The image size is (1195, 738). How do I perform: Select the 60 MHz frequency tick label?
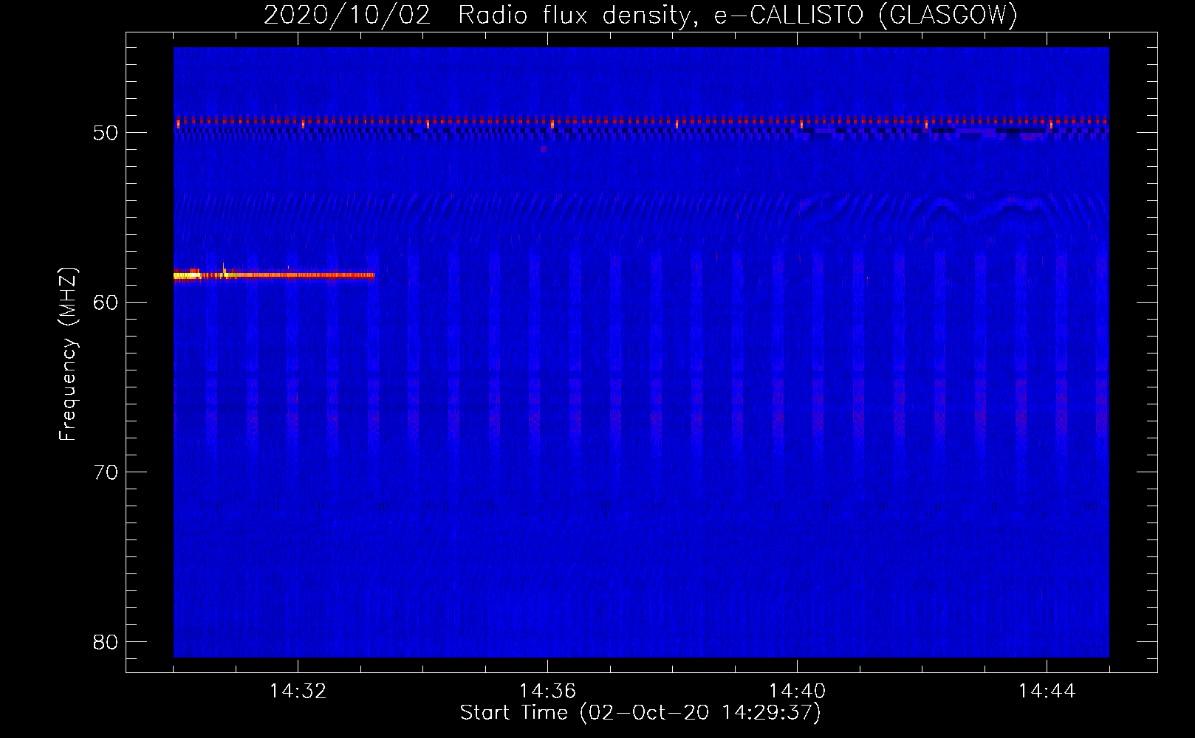(106, 303)
